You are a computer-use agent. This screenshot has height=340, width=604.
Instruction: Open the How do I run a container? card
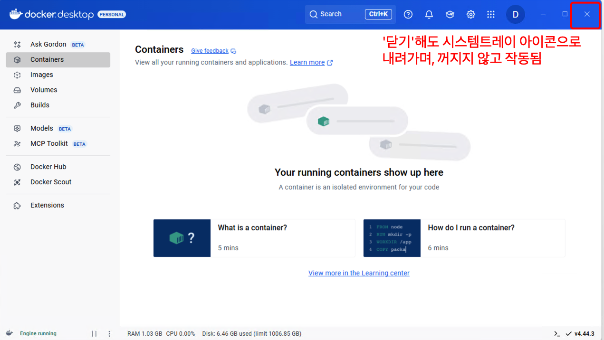(x=464, y=238)
